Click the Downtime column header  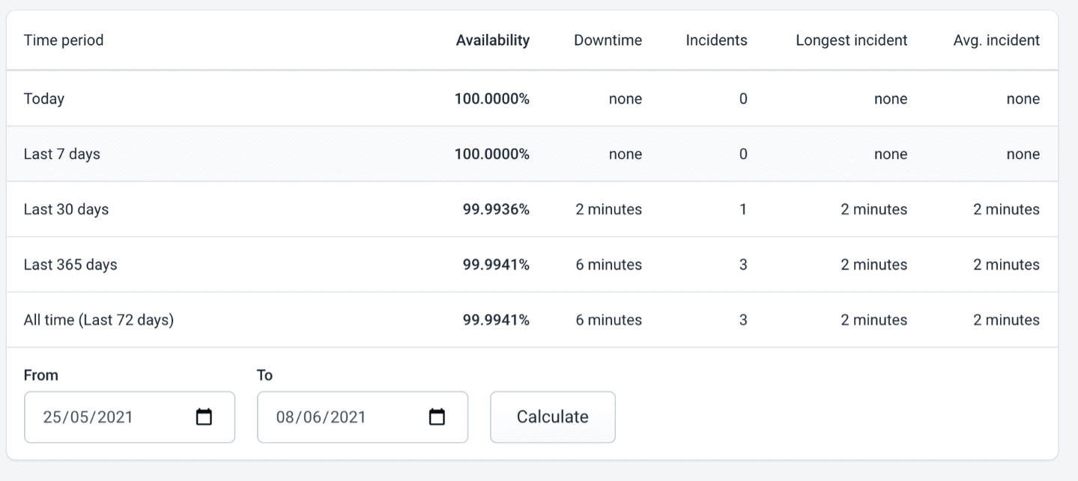608,40
